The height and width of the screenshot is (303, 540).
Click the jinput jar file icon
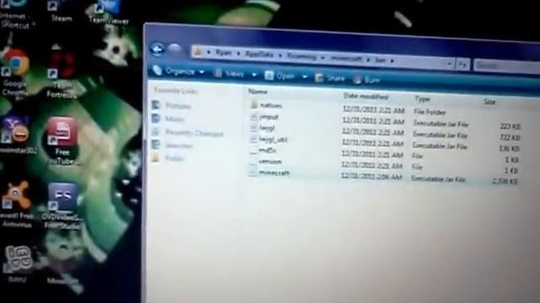[254, 116]
